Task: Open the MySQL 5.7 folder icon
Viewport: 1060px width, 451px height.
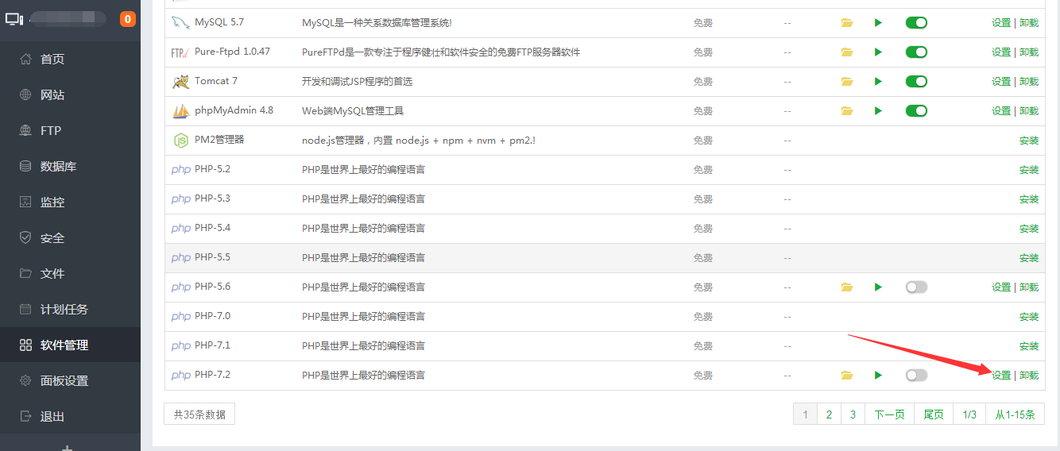Action: (847, 23)
